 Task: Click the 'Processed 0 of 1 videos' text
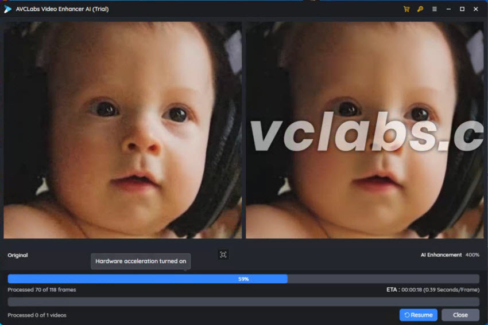[x=37, y=315]
